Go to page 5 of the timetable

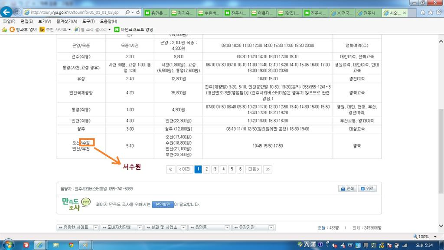coord(232,169)
